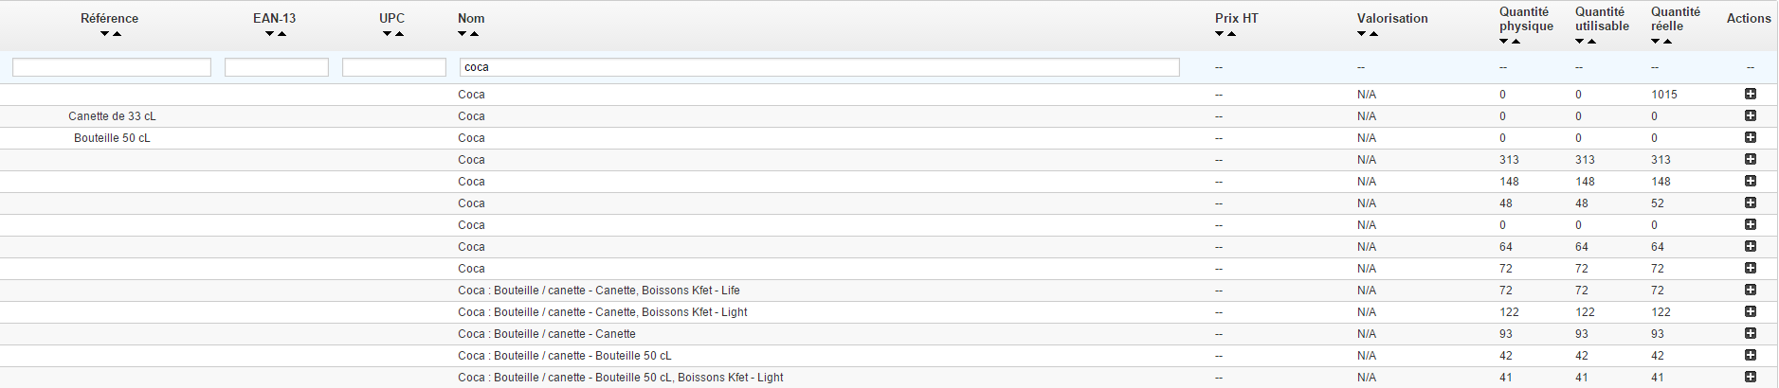Click plus icon for Canette de 33 cL row

1750,115
